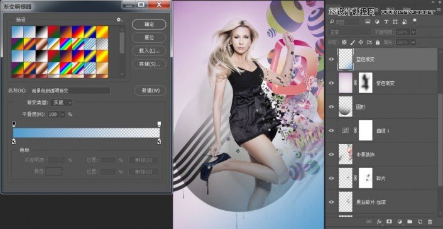Select left color stop below gradient bar
Screen dimensions: 443x229
[14, 142]
